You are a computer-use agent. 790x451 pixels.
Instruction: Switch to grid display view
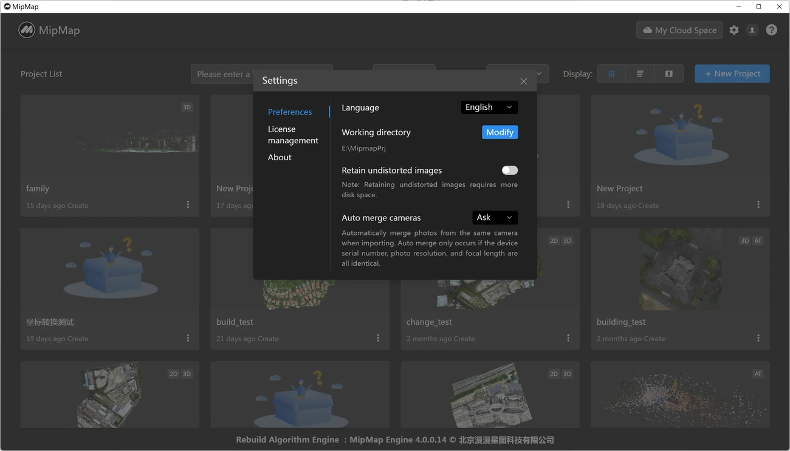point(611,73)
